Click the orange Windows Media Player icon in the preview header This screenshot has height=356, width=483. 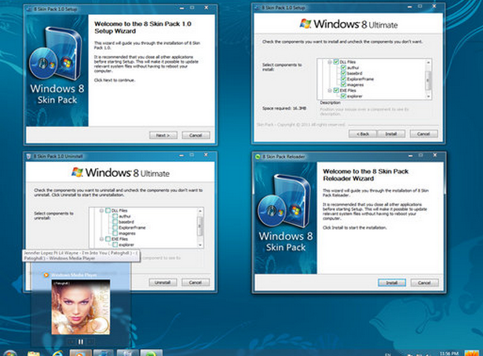coord(46,275)
